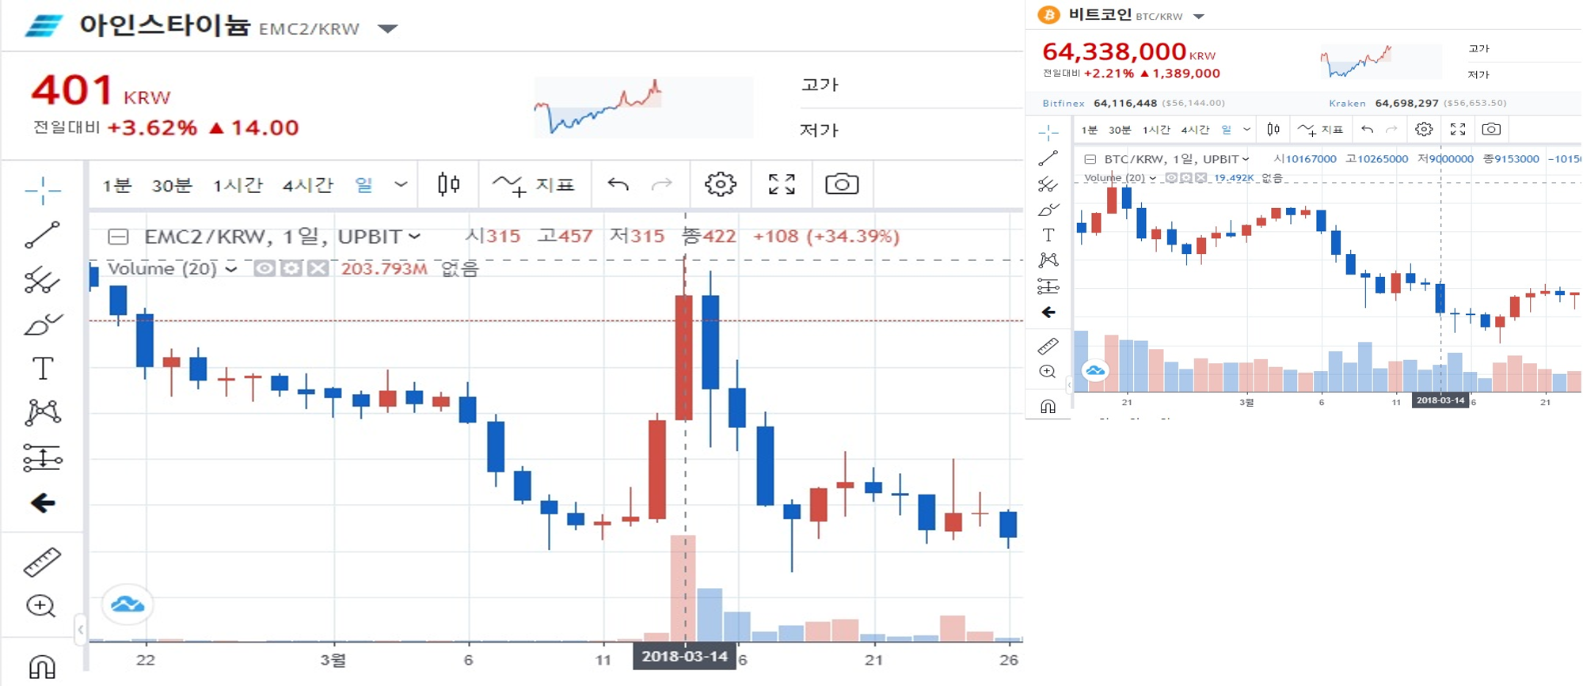Select the trend line tool in EMC2 chart

43,235
